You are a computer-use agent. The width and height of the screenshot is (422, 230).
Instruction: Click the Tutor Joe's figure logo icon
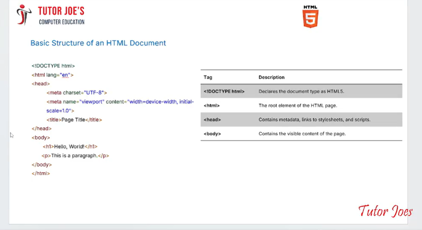24,15
